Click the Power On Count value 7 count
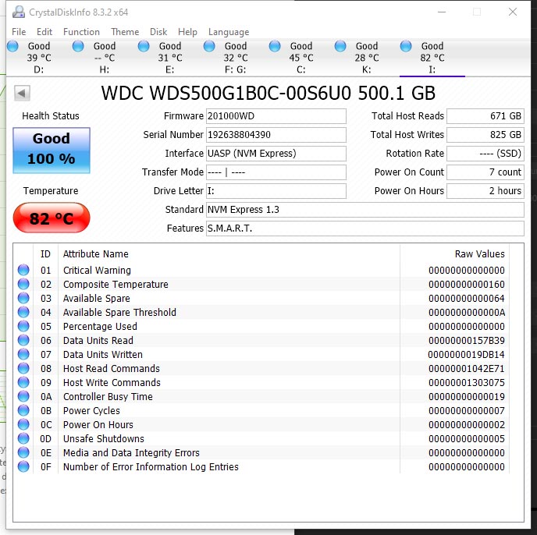537x535 pixels. click(x=485, y=172)
